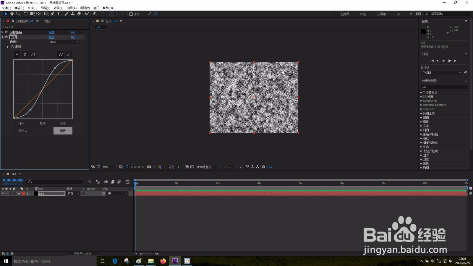The height and width of the screenshot is (266, 473).
Task: Toggle the 曲线 effect fx switch
Action: click(x=6, y=37)
